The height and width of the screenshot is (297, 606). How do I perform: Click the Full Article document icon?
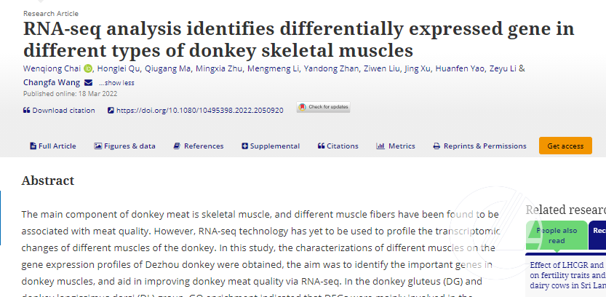coord(33,146)
